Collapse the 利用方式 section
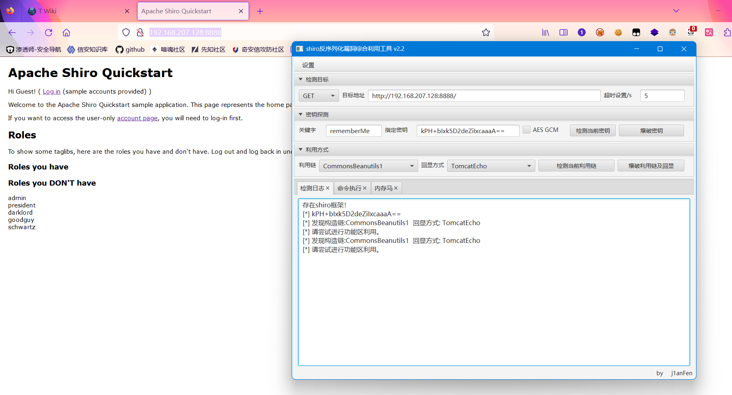732x395 pixels. (x=301, y=150)
